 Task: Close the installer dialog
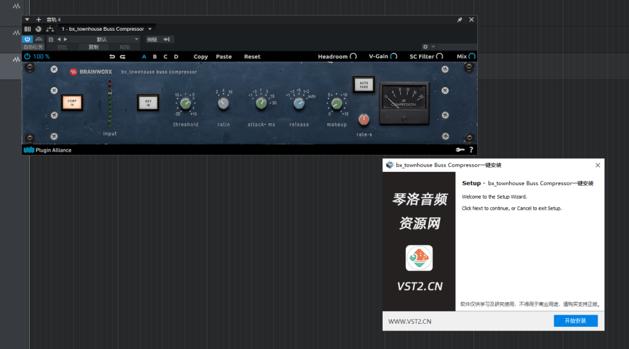598,165
